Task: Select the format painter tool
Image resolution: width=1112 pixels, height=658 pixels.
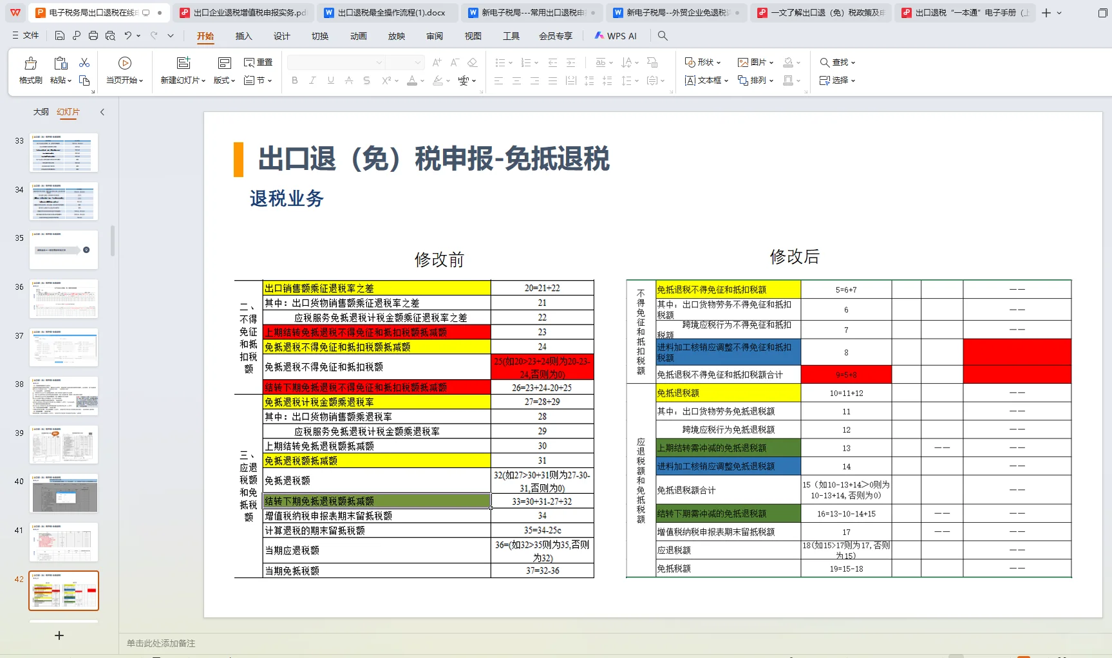Action: click(x=30, y=70)
